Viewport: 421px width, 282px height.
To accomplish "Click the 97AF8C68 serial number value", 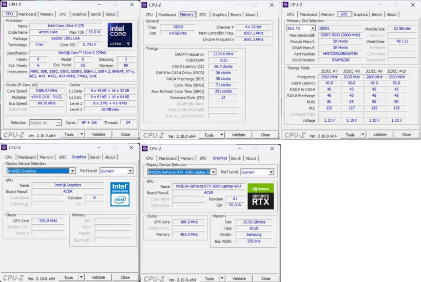I will point(340,60).
